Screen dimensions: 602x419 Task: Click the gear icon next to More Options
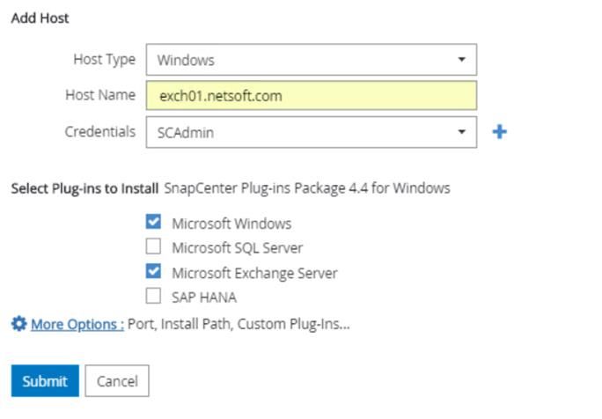18,324
